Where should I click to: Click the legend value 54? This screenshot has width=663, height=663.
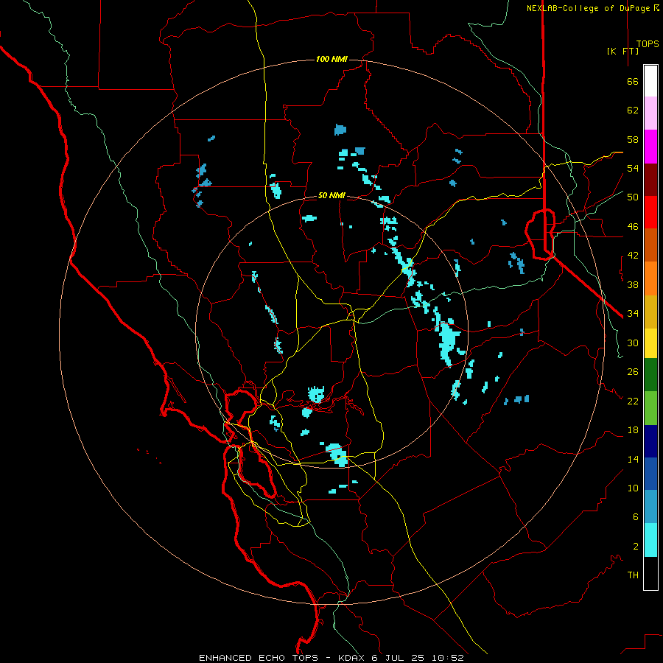pyautogui.click(x=633, y=168)
